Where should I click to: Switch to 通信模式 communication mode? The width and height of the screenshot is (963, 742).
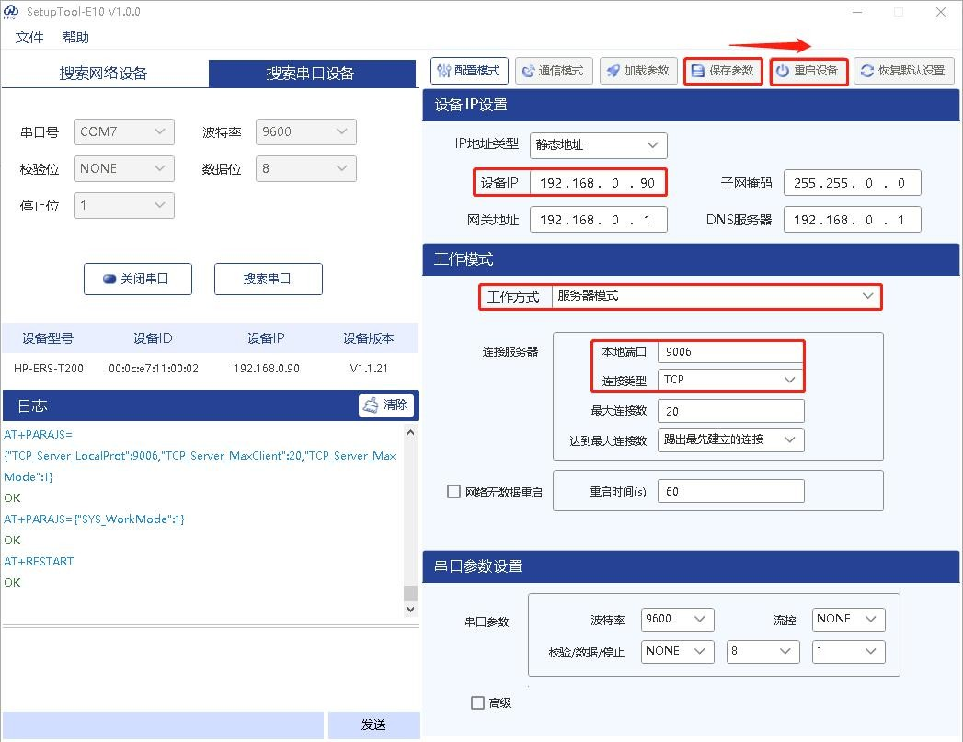click(x=554, y=71)
